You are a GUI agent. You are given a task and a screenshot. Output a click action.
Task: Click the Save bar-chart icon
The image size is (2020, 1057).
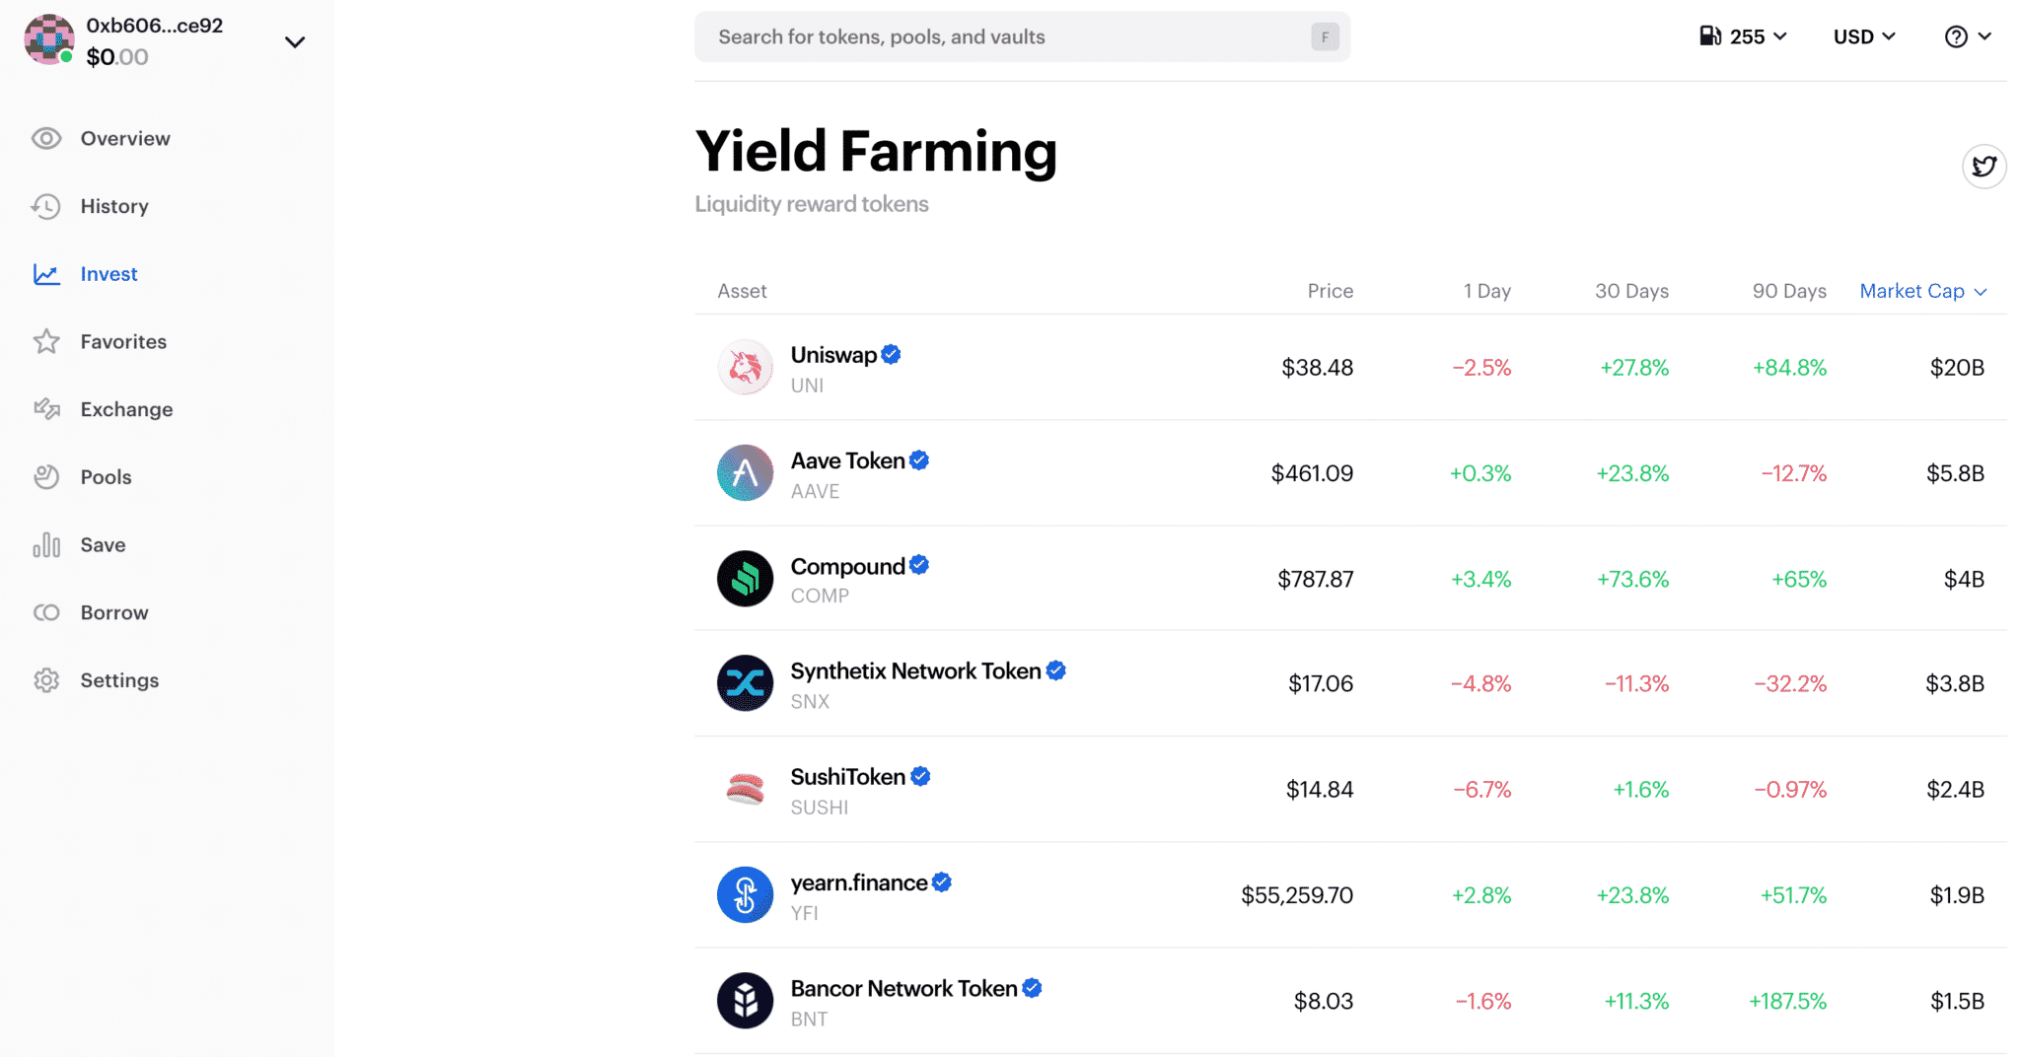(46, 544)
